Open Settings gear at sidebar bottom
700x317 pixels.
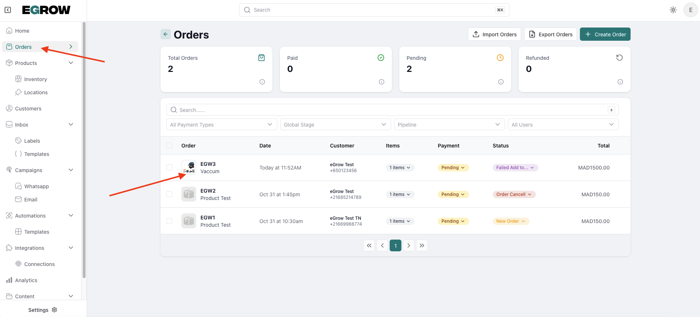coord(54,310)
